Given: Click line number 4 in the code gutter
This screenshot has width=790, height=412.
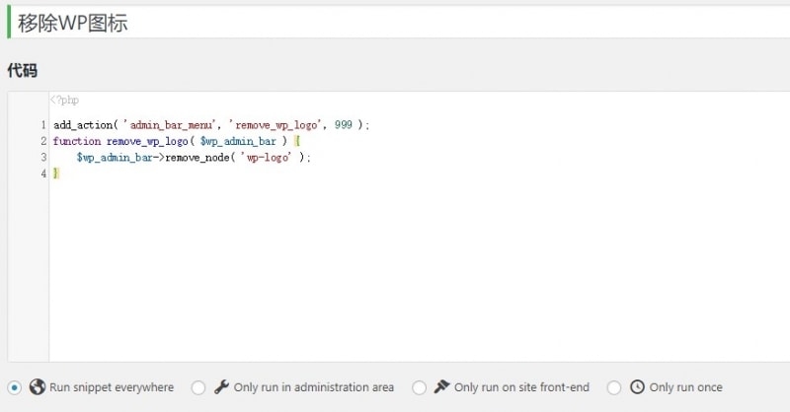Looking at the screenshot, I should coord(43,173).
